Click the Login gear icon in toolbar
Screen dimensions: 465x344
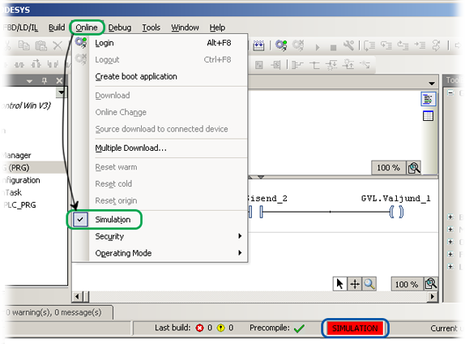click(x=281, y=45)
